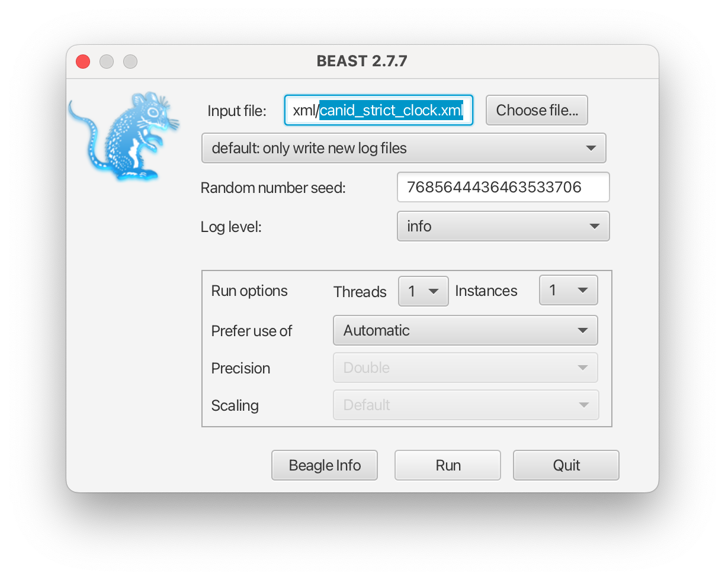Click the Input file text field
This screenshot has height=580, width=725.
tap(378, 111)
